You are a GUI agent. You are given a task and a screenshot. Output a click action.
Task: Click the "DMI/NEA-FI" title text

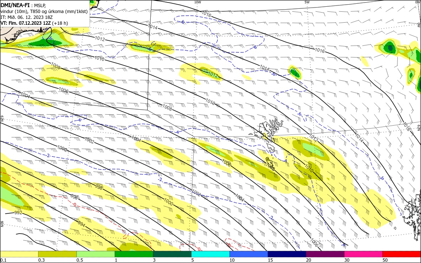15,5
